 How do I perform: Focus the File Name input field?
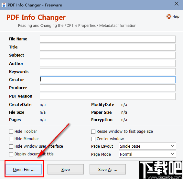[x=107, y=39]
